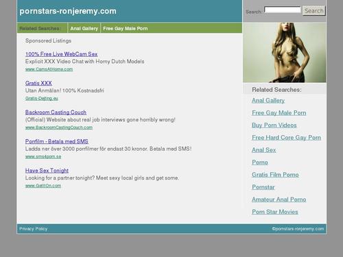This screenshot has height=257, width=343.
Task: Select Gratis Film Porno in sidebar
Action: (275, 175)
